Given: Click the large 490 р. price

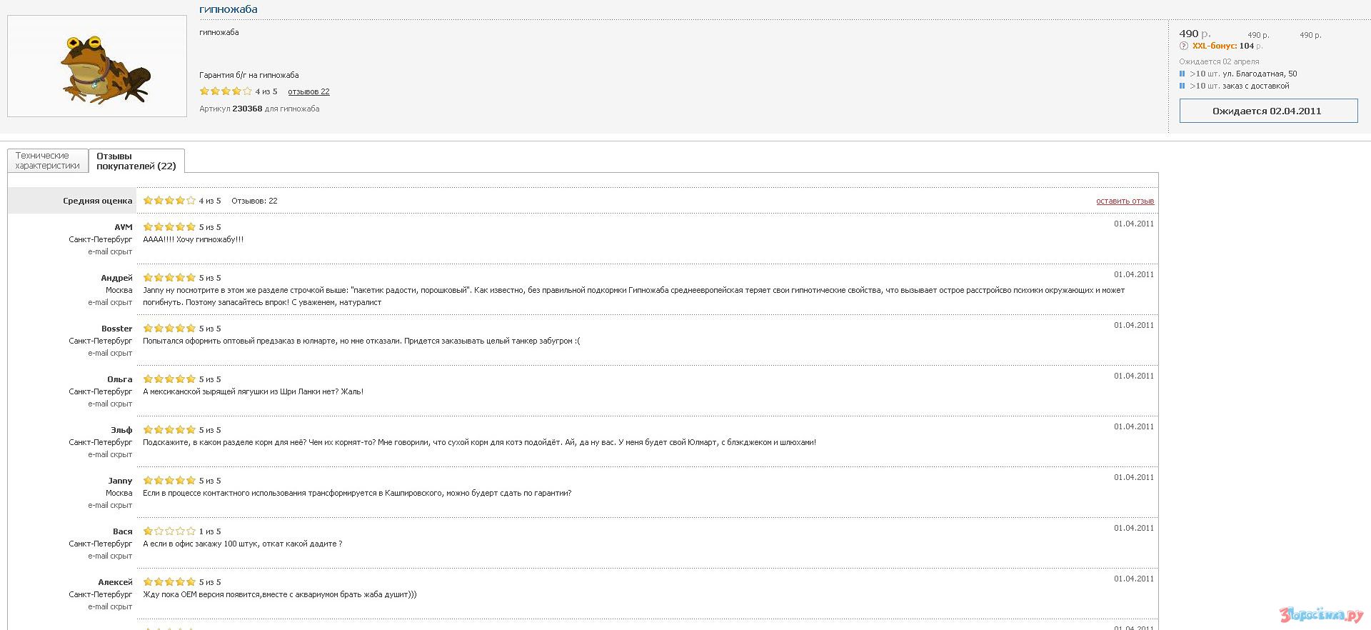Looking at the screenshot, I should (x=1194, y=34).
